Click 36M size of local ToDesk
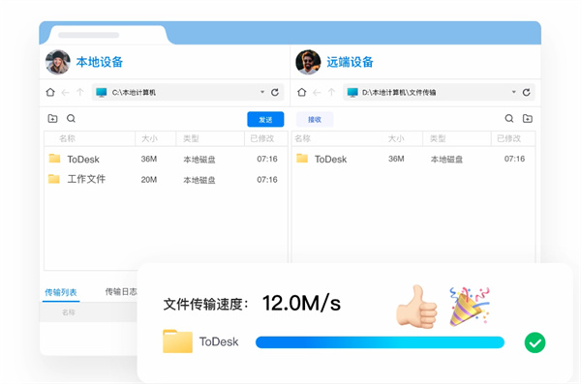This screenshot has height=384, width=581. [148, 159]
